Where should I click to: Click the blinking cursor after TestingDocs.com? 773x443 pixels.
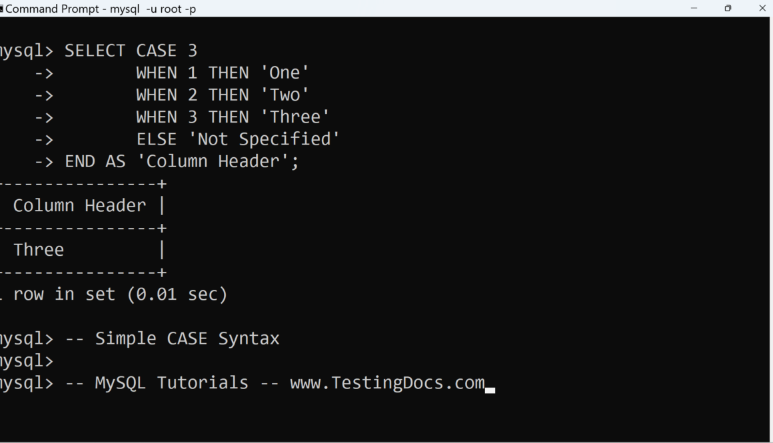(x=490, y=390)
